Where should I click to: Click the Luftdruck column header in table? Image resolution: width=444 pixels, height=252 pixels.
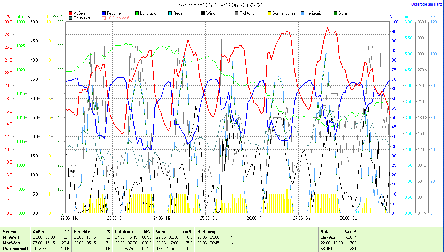point(124,231)
